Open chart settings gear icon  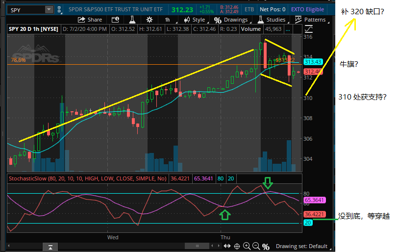coord(149,20)
